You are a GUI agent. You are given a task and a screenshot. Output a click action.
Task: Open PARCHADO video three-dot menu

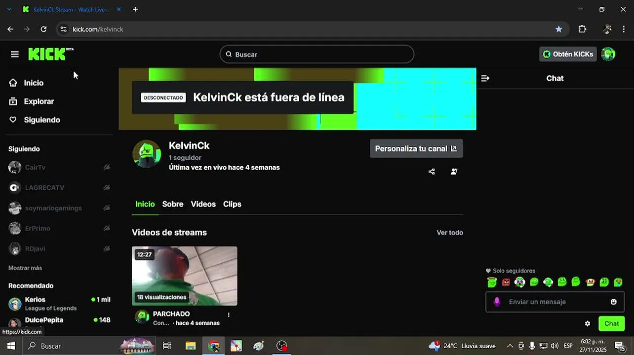[x=229, y=315]
